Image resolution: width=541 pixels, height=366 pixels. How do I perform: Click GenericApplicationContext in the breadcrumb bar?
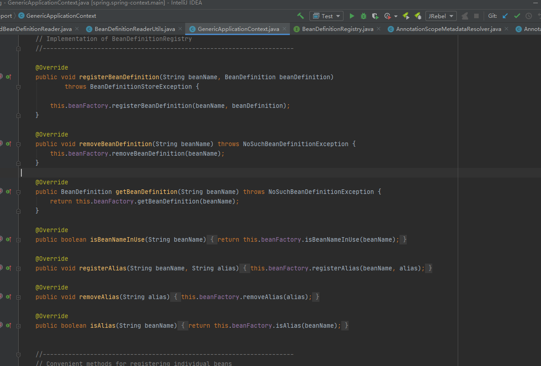(x=61, y=16)
